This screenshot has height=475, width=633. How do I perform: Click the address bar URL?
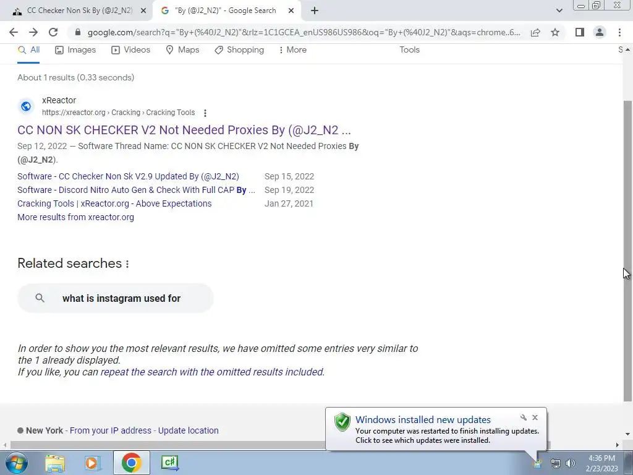click(304, 32)
